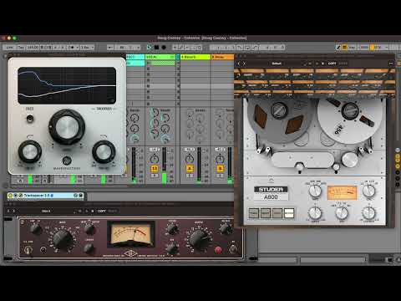The height and width of the screenshot is (301, 401).
Task: Click the Studer bottom-middle knob
Action: (342, 213)
